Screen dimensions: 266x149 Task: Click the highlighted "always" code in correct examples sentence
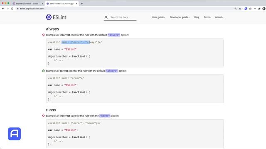pos(112,71)
